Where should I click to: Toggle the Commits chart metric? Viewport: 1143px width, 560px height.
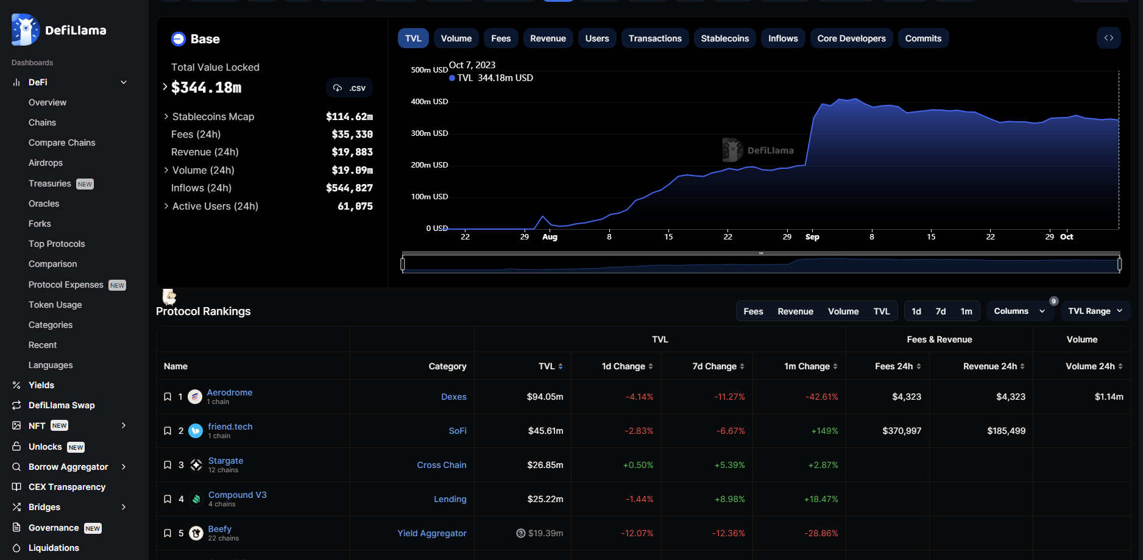(x=923, y=38)
